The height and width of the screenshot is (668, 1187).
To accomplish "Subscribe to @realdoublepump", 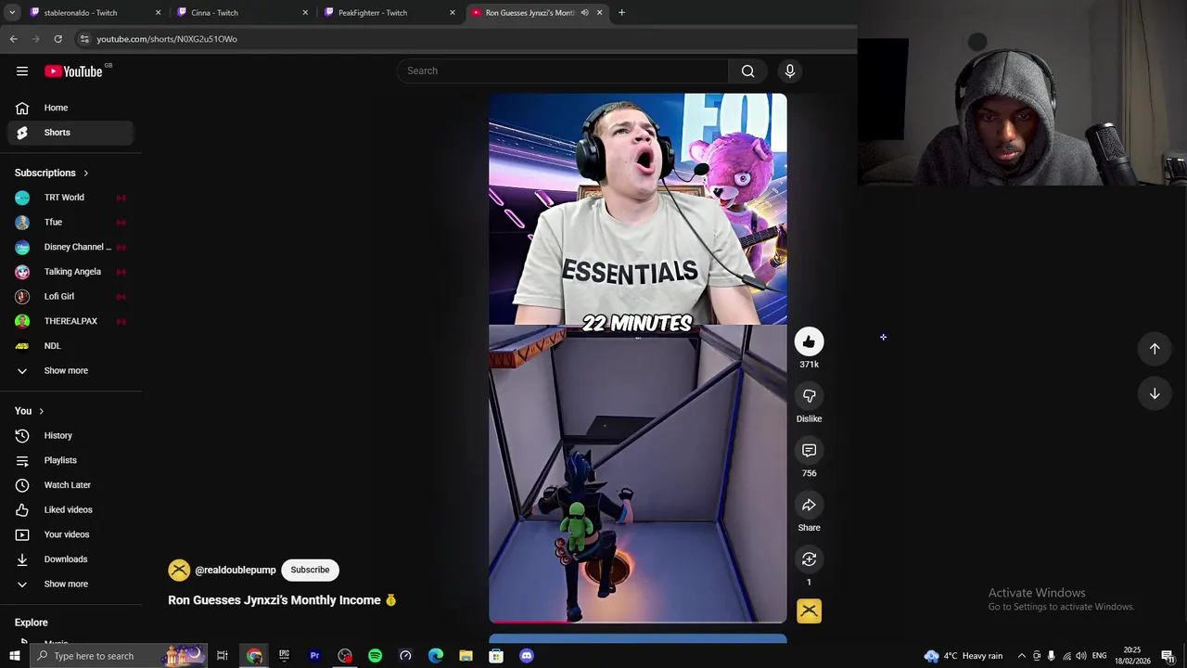I will coord(310,570).
